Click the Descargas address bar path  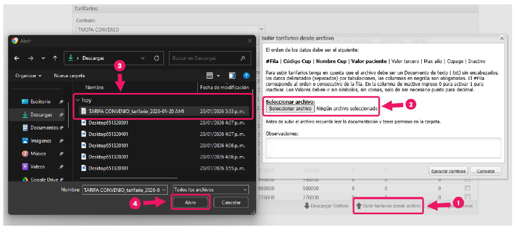click(x=93, y=58)
